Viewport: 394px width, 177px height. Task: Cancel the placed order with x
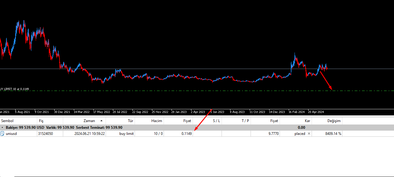click(309, 134)
